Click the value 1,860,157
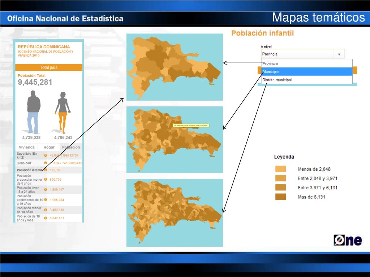Viewport: 370px width, 277px height. point(57,190)
